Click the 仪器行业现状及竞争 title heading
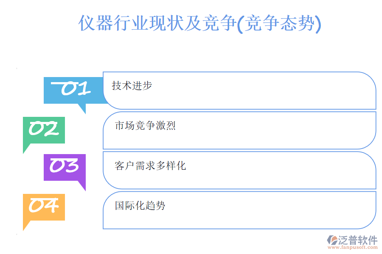382x254 pixels. pos(157,23)
